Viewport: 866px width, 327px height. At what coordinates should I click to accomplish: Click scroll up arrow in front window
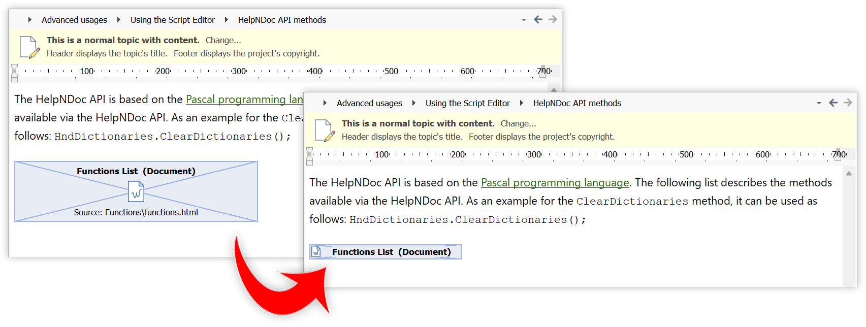(849, 174)
